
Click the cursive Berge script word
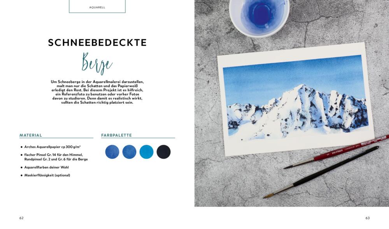(x=97, y=63)
